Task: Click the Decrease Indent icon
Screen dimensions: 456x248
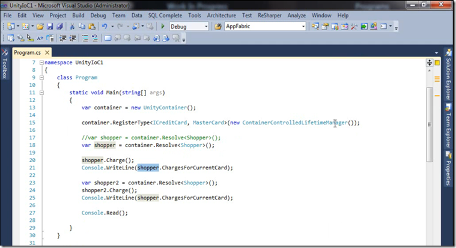Action: (63, 38)
